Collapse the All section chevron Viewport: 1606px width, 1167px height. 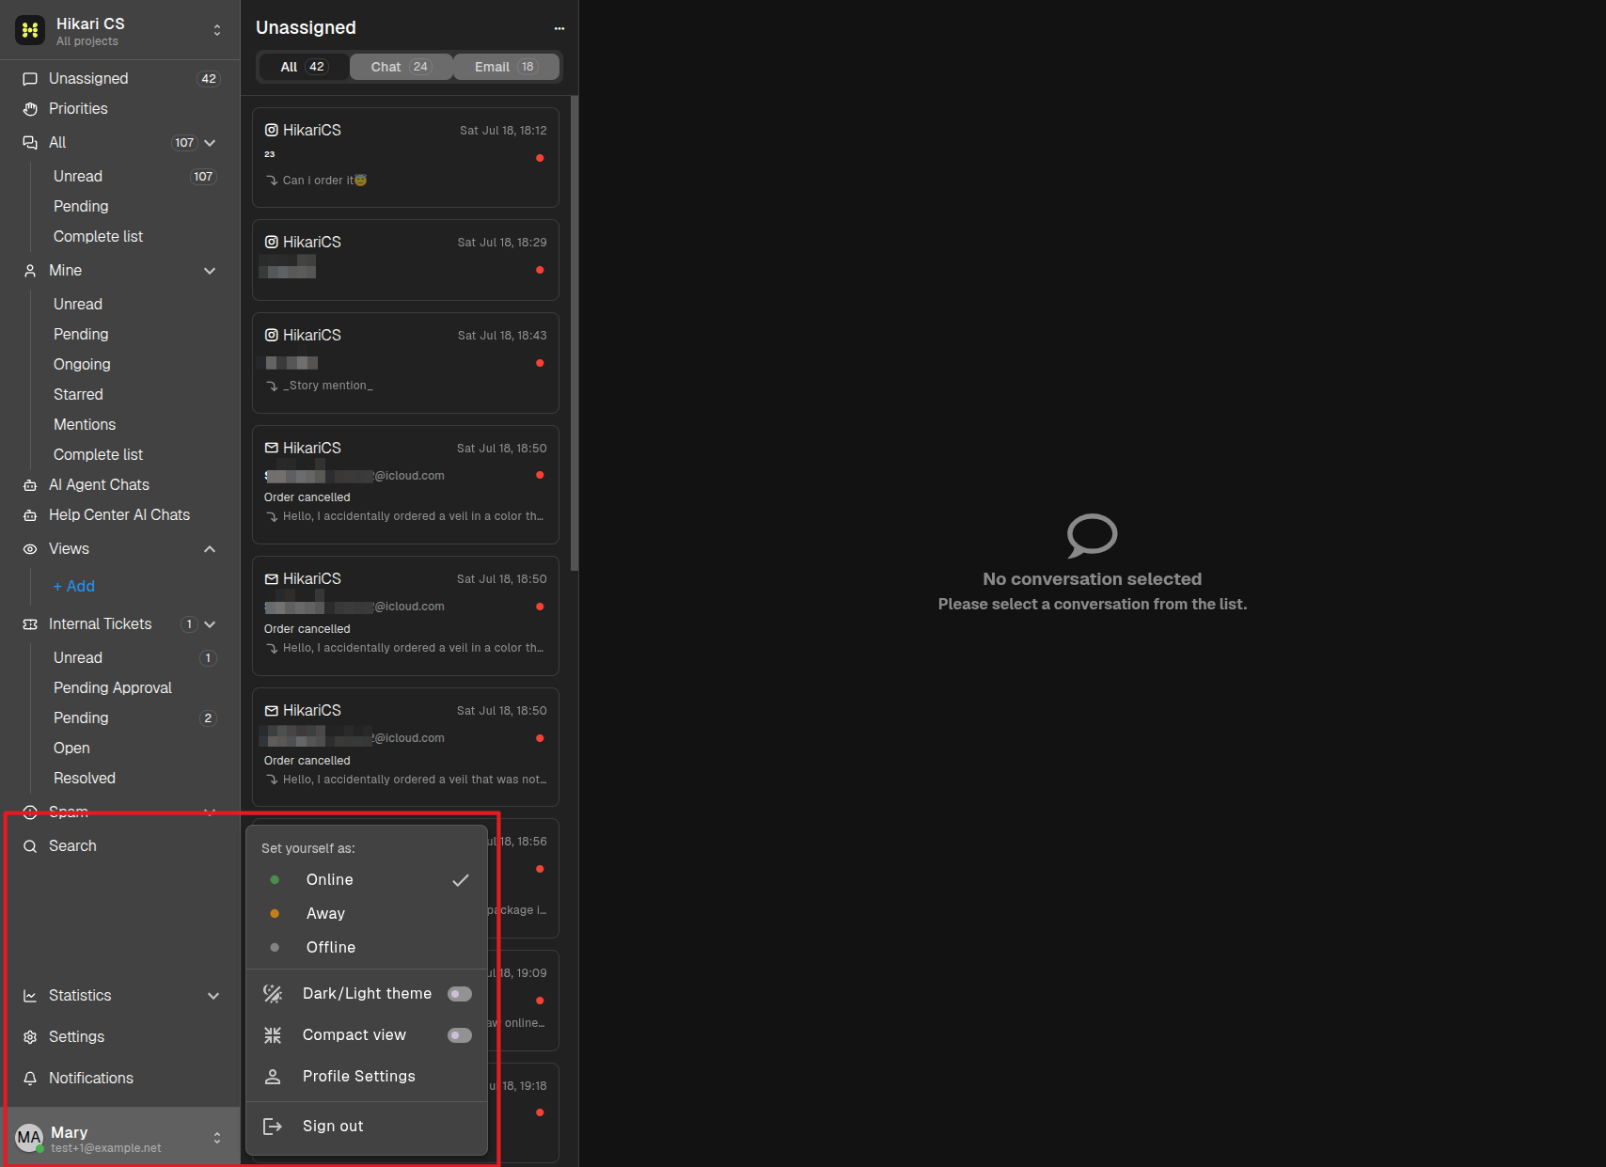coord(210,143)
